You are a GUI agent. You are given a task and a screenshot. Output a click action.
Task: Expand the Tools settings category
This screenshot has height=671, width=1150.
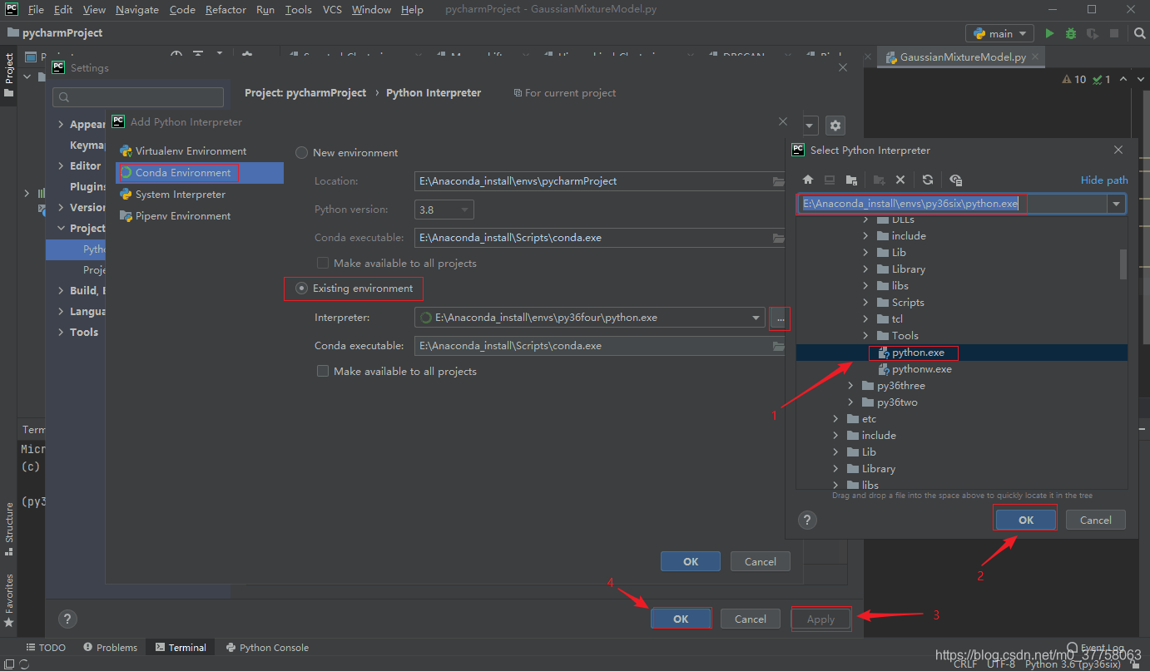coord(61,333)
